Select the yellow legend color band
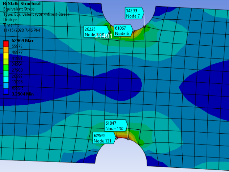Screen dimensions: 229x172 tap(6, 55)
